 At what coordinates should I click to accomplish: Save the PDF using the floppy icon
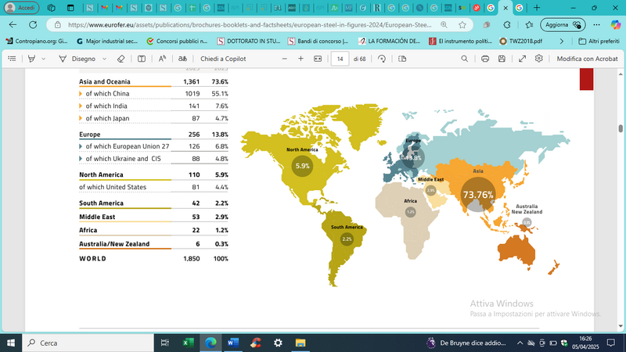point(503,59)
